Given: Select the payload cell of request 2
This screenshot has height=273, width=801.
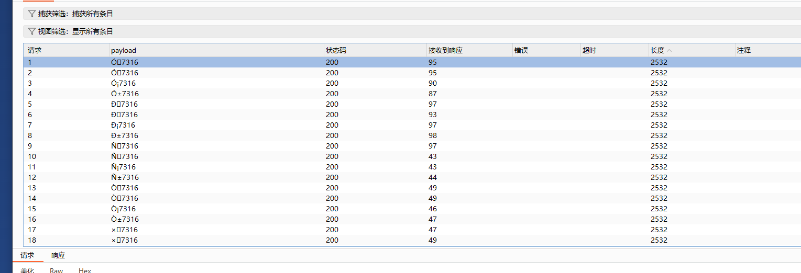Looking at the screenshot, I should 125,73.
